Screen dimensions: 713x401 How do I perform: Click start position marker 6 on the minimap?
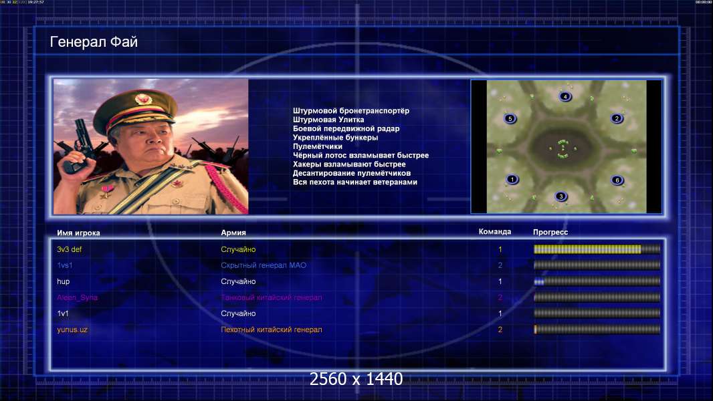point(617,180)
